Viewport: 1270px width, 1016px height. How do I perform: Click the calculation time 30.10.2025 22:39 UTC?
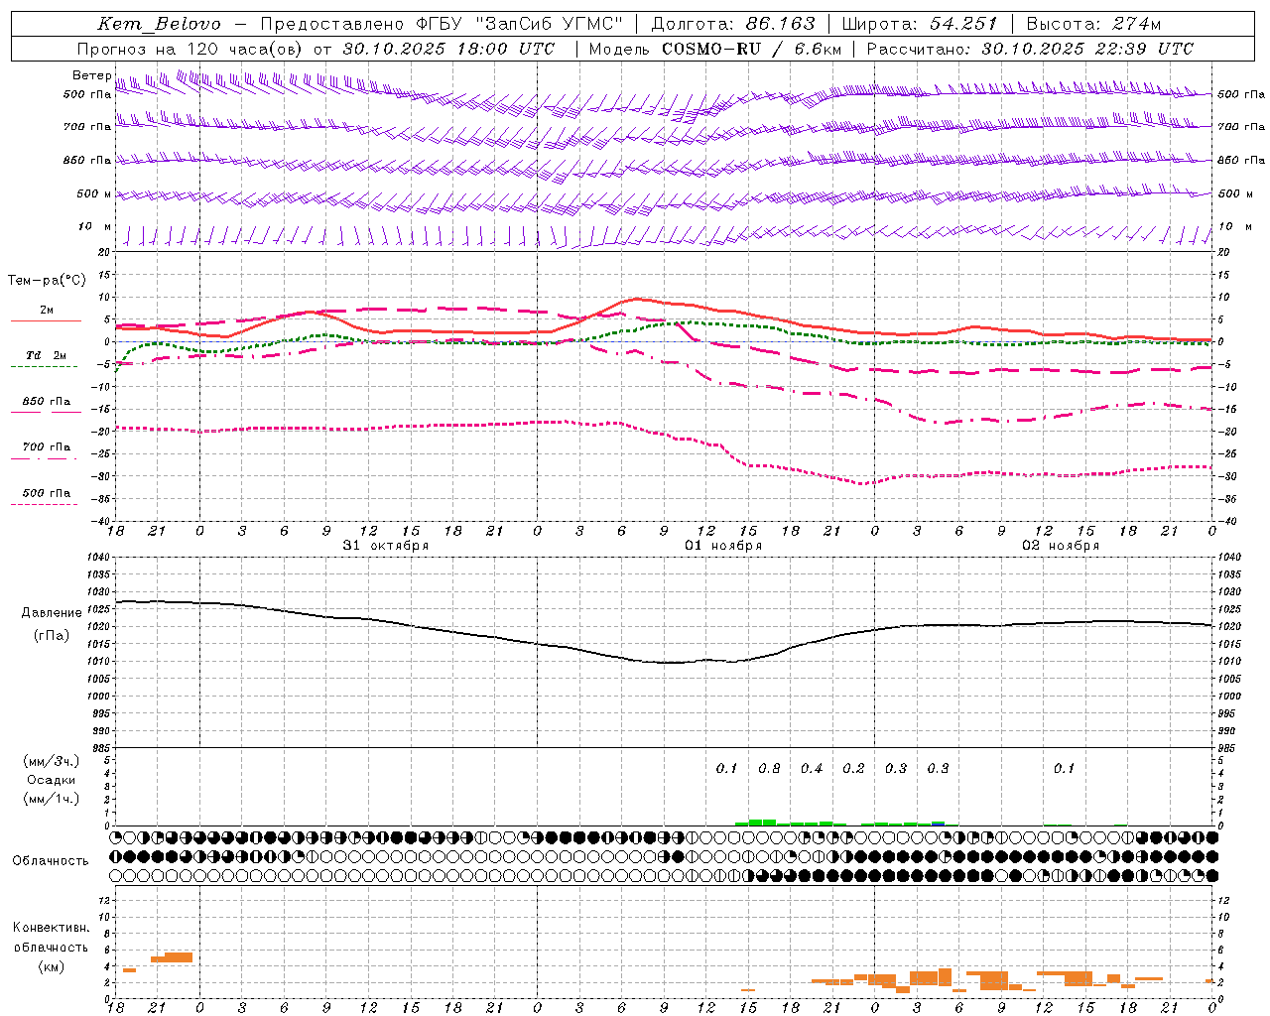pyautogui.click(x=1087, y=49)
